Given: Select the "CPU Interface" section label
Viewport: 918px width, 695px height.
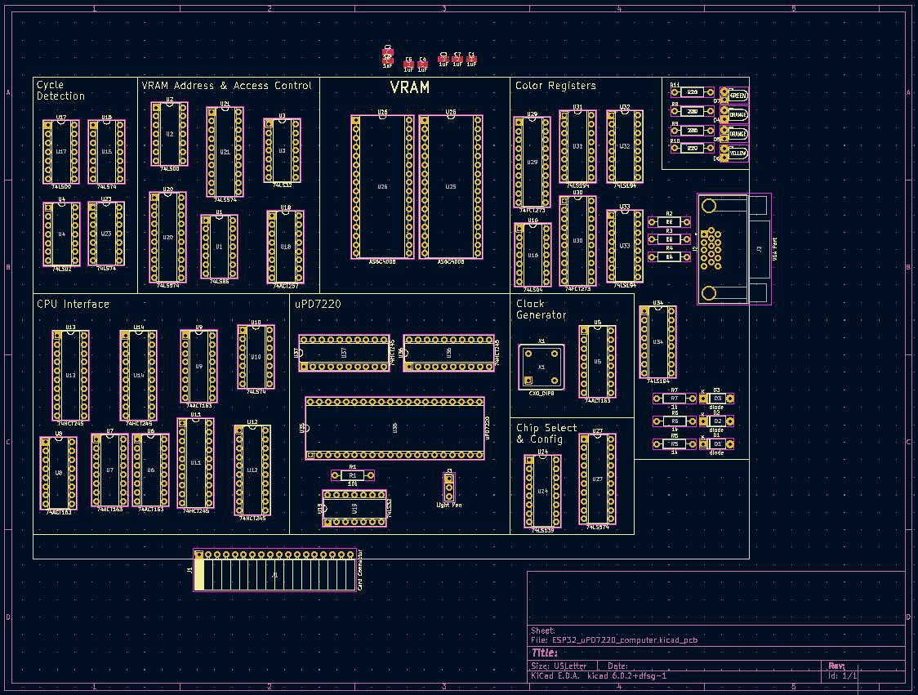Looking at the screenshot, I should (x=73, y=304).
